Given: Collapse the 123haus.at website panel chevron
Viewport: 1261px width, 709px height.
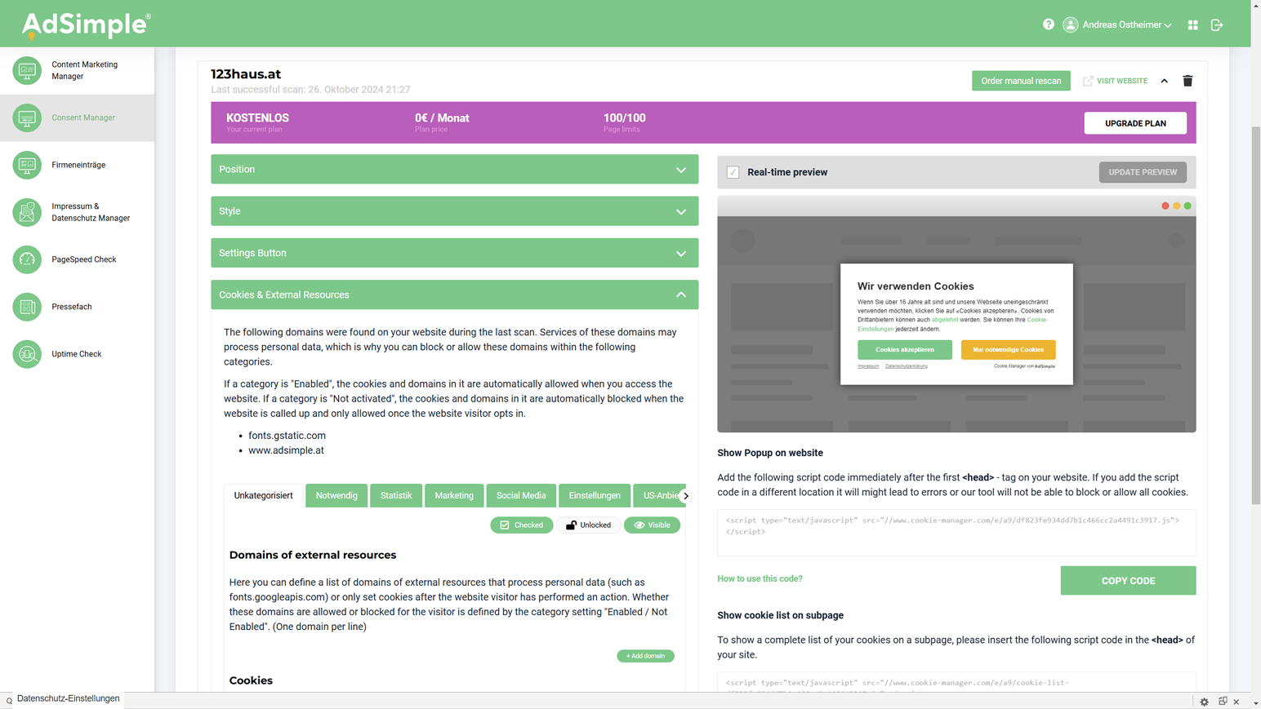Looking at the screenshot, I should pos(1165,81).
